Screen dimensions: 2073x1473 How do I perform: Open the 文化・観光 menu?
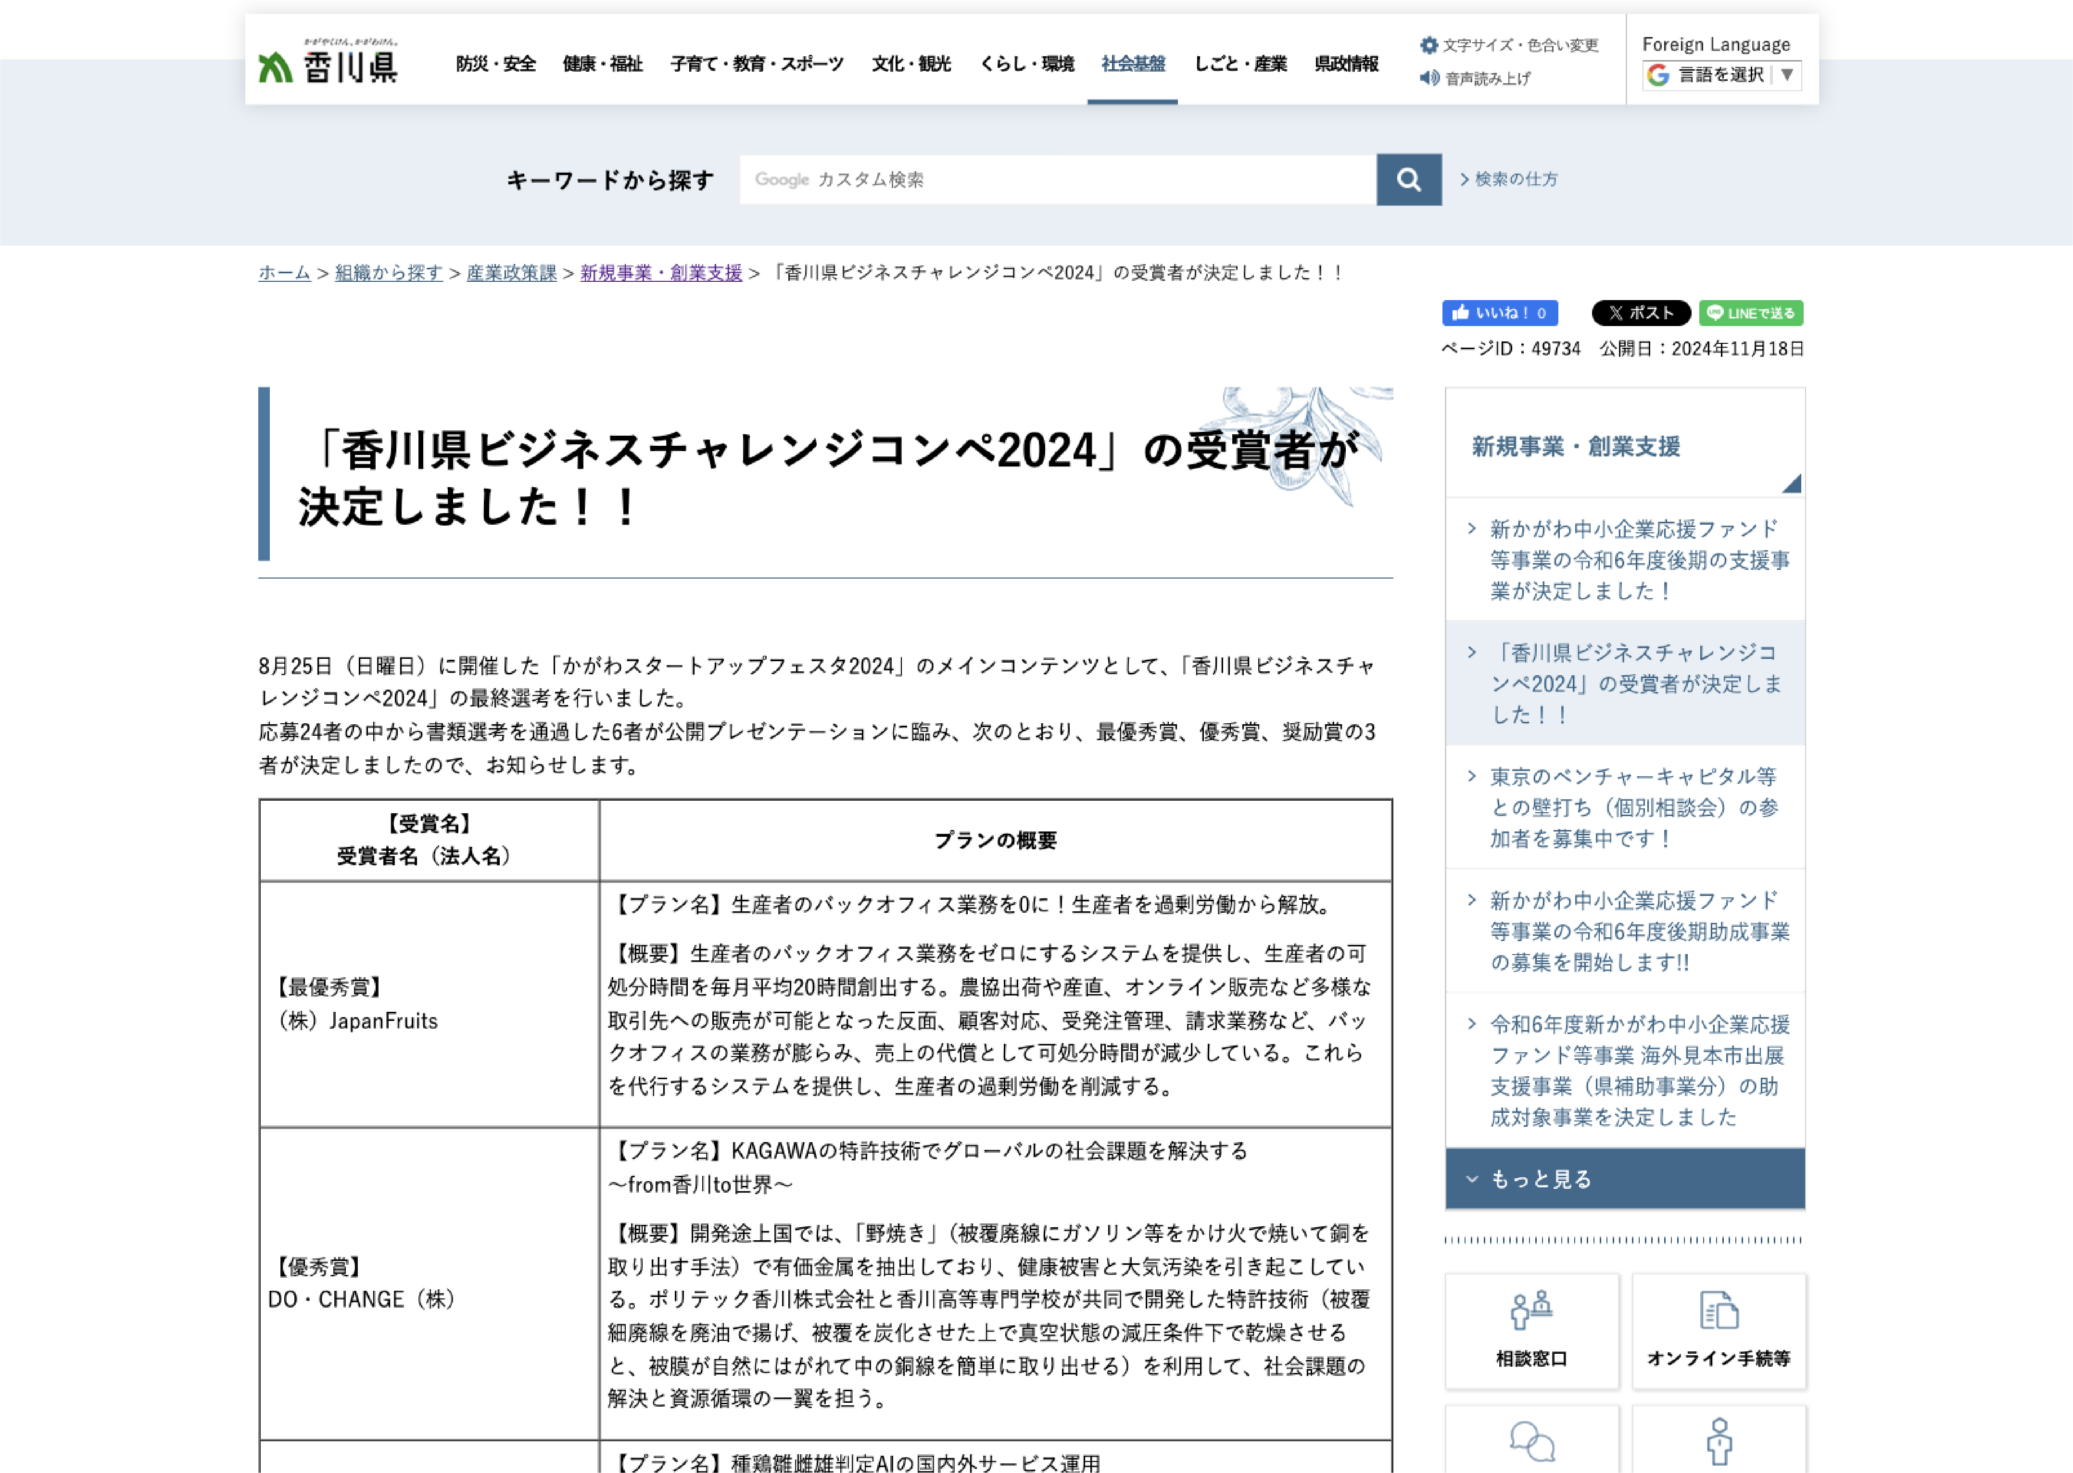911,63
